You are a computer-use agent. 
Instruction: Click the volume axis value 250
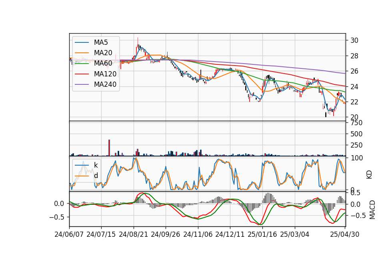click(356, 145)
